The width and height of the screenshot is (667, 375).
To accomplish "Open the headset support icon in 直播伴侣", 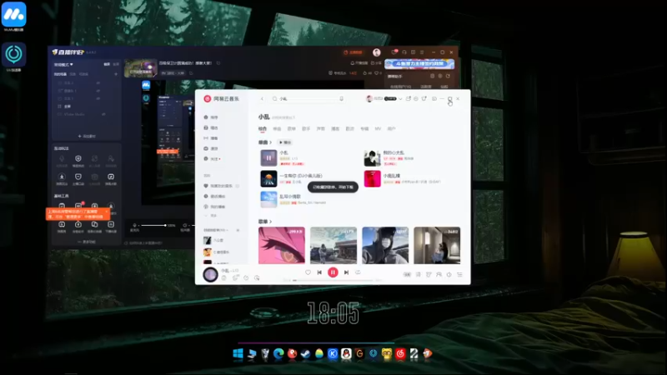I will [x=404, y=52].
